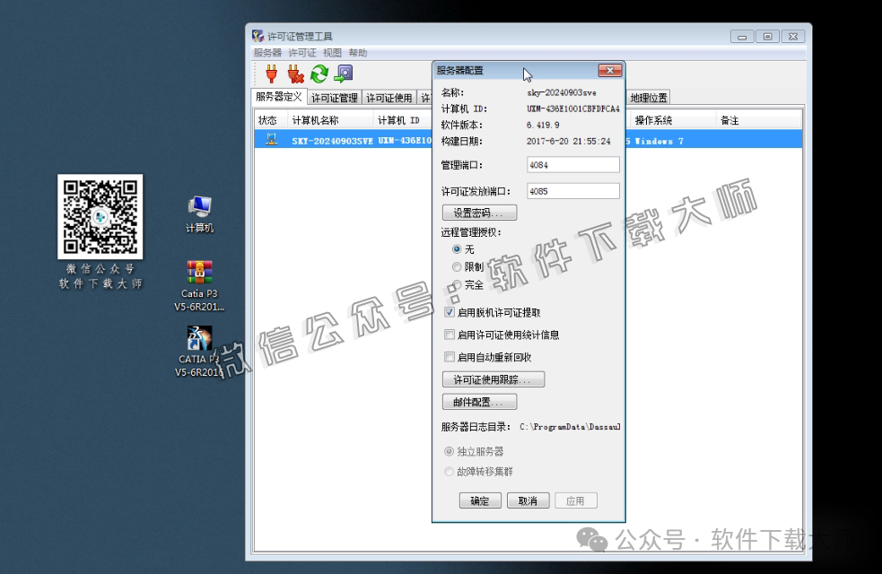Open the 视图 menu
The height and width of the screenshot is (574, 882).
[x=331, y=52]
